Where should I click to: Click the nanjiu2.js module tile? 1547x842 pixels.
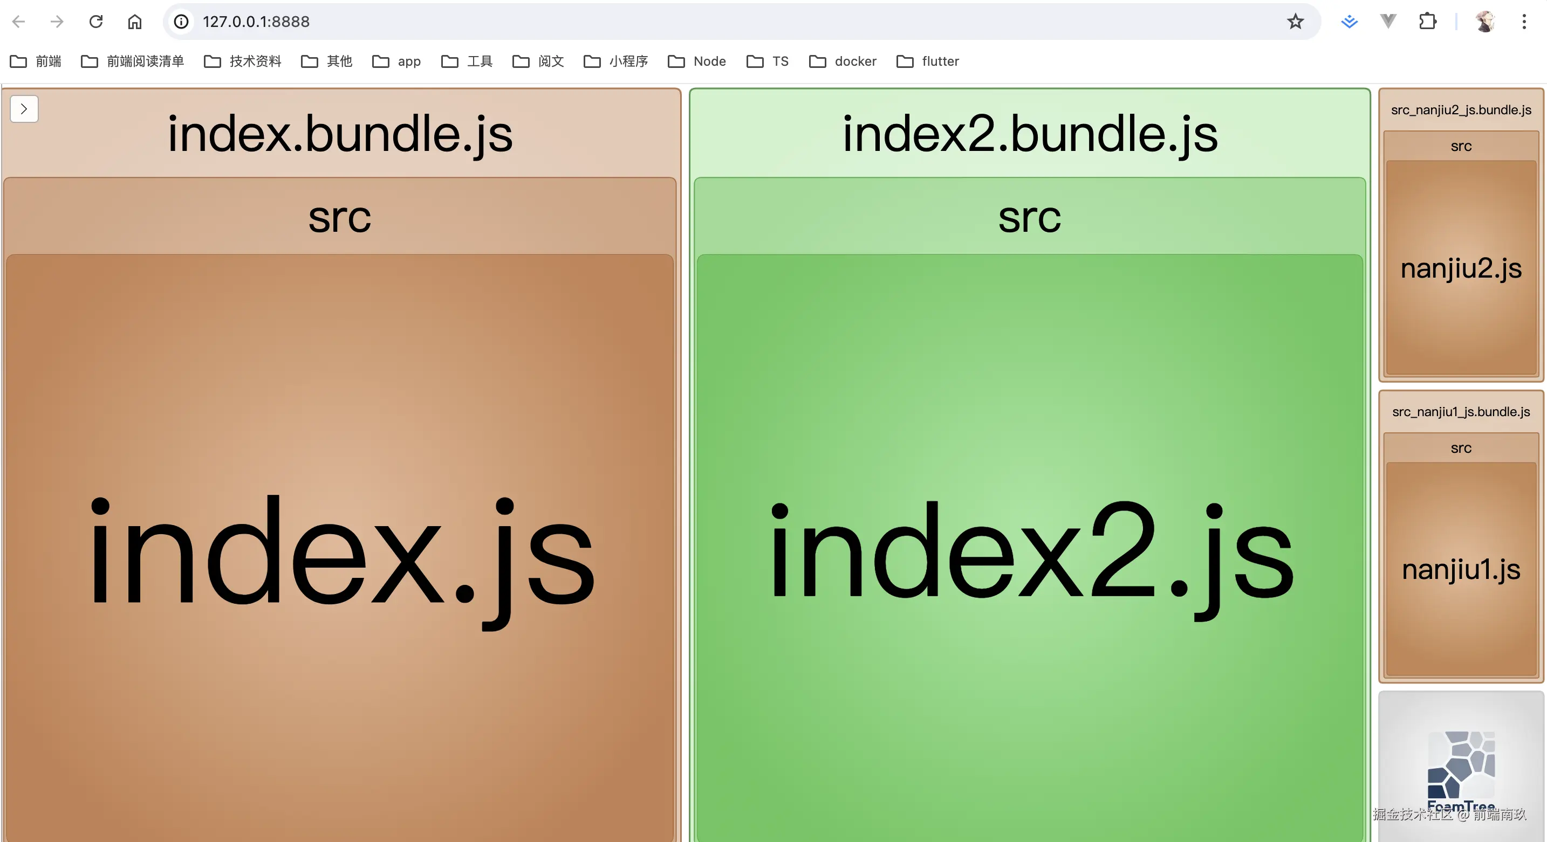click(x=1461, y=268)
